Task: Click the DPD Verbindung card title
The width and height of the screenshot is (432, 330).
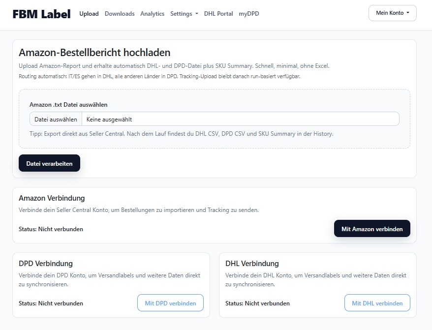Action: click(46, 264)
